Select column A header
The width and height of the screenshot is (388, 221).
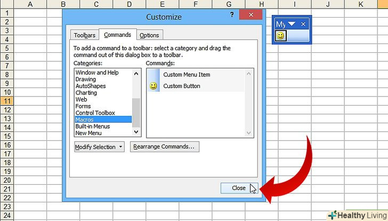point(30,4)
